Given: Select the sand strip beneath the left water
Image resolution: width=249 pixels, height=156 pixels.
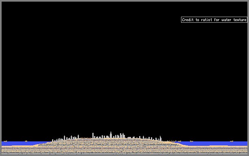Looking at the screenshot, I should pos(17,146).
